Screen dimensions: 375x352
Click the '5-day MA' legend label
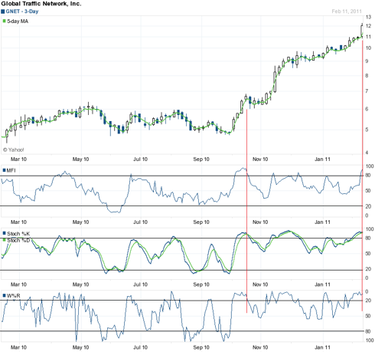coord(18,21)
